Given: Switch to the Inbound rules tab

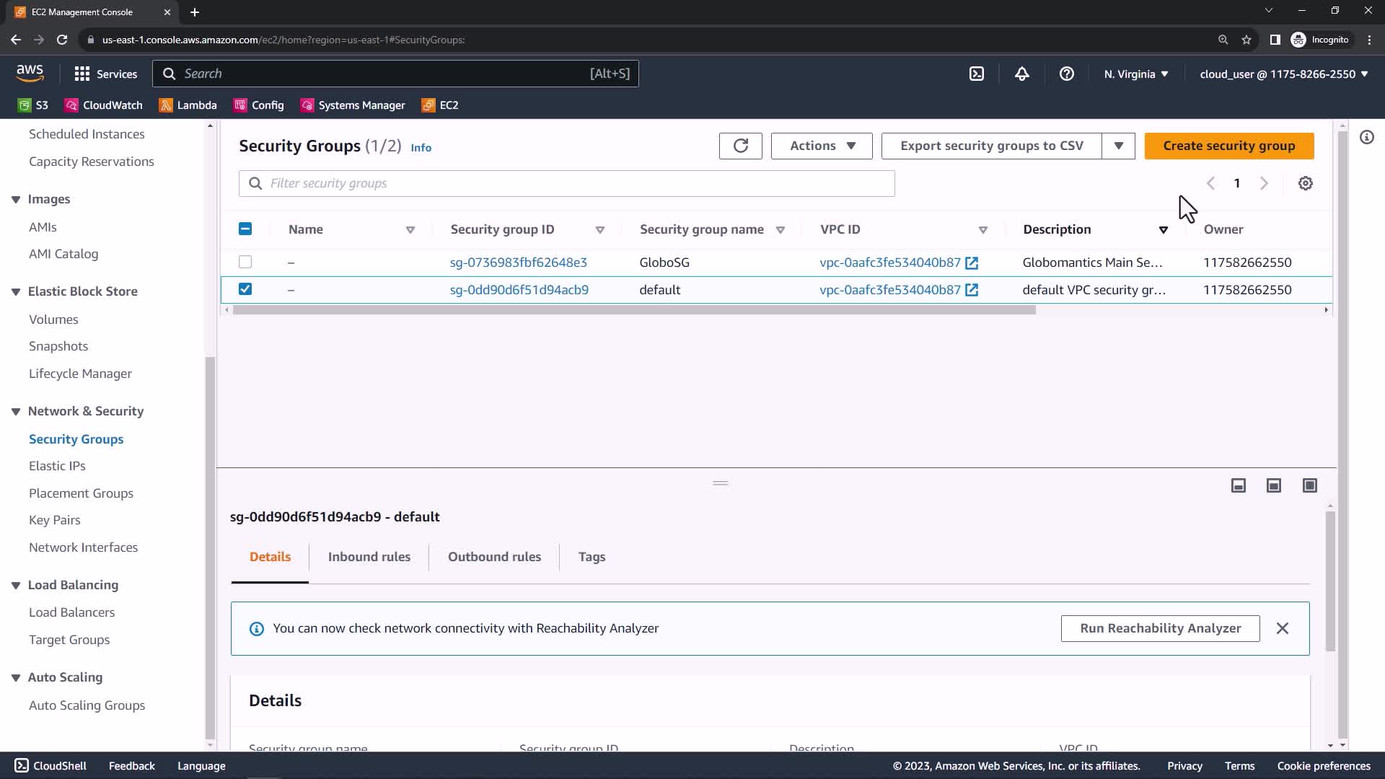Looking at the screenshot, I should tap(369, 557).
